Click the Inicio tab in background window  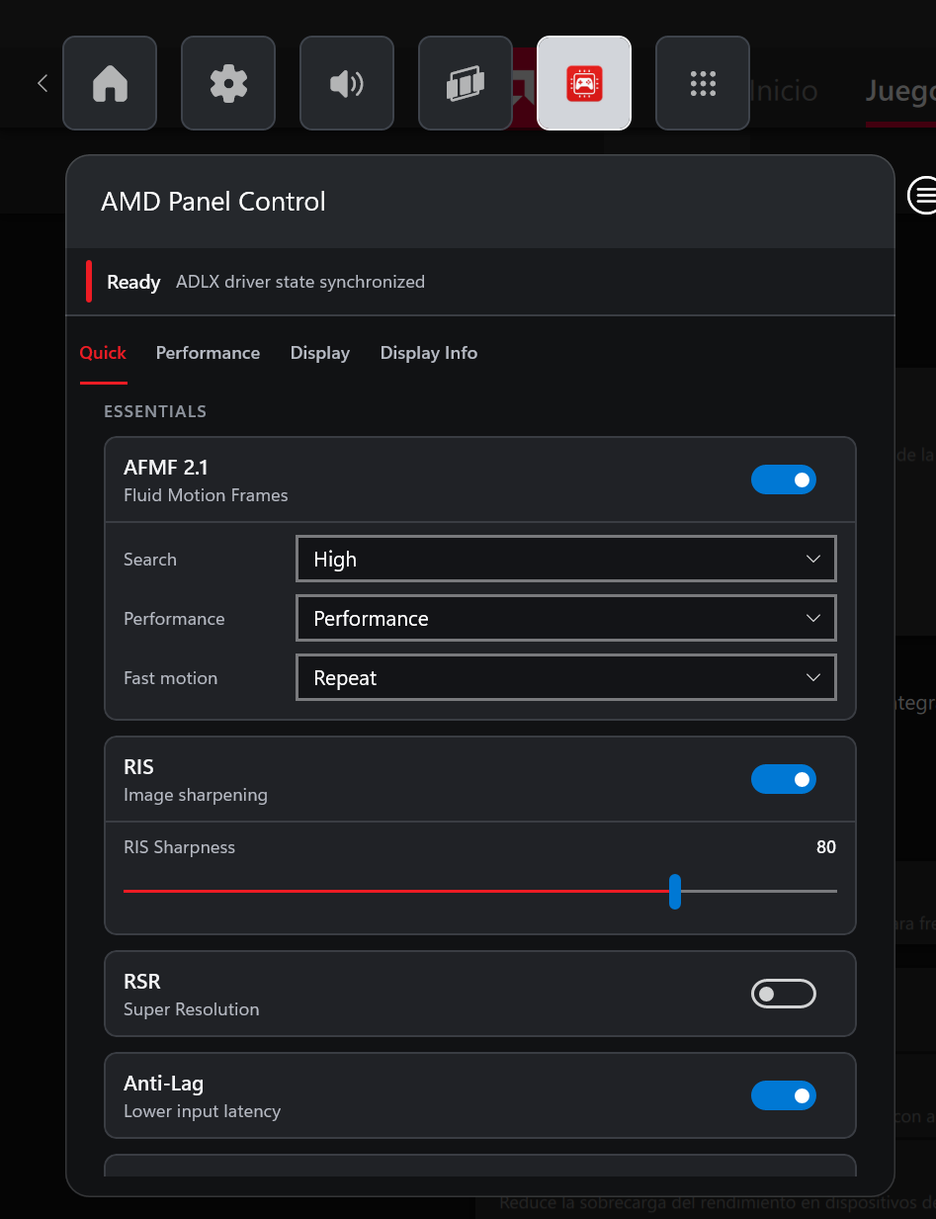tap(784, 91)
